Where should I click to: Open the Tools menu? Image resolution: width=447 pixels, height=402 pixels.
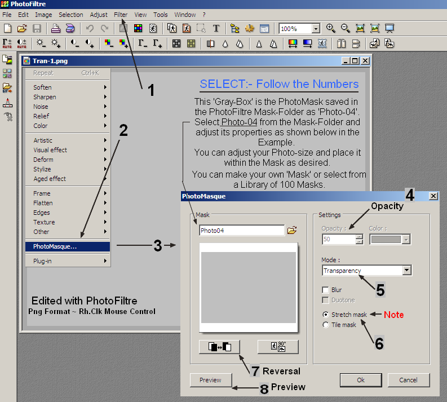coord(161,15)
